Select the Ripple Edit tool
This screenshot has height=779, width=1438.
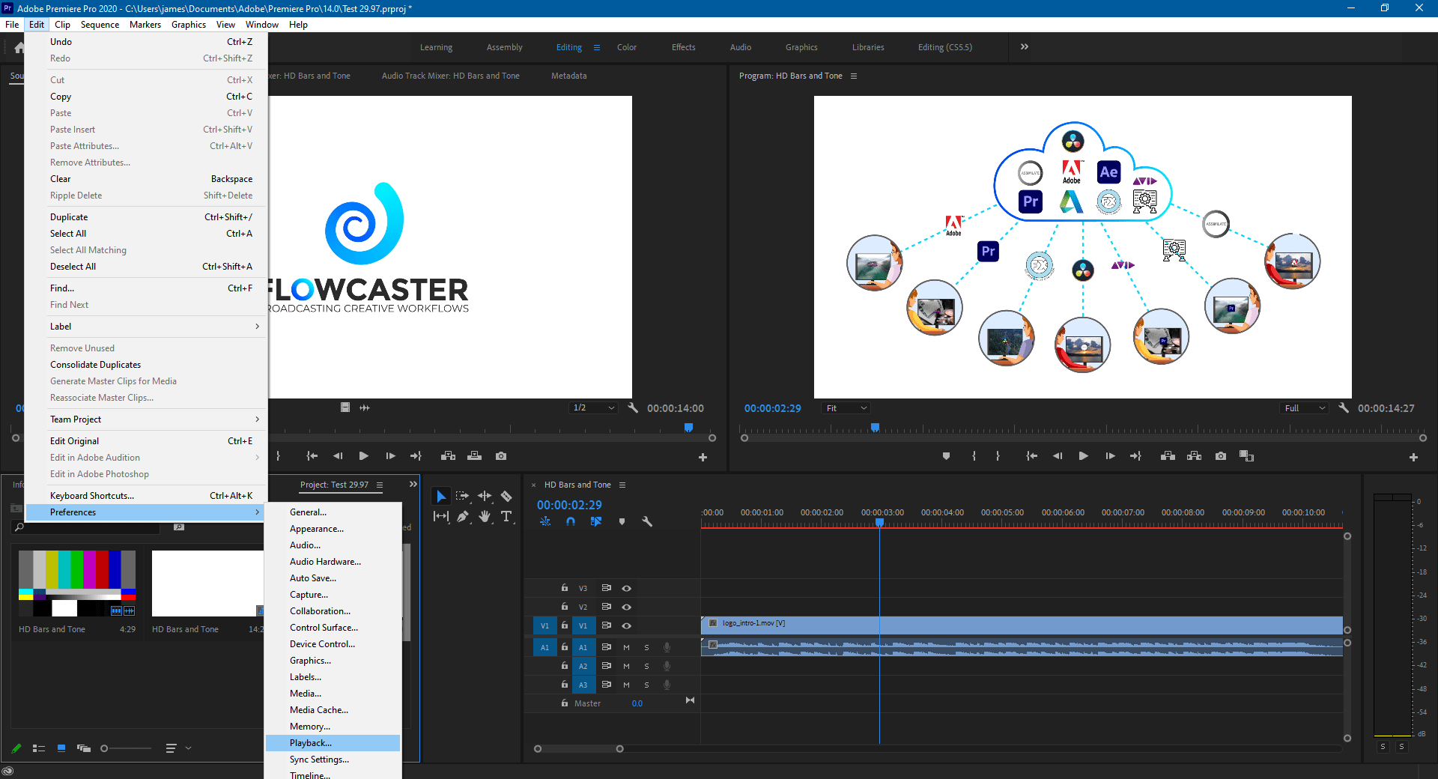pyautogui.click(x=485, y=496)
